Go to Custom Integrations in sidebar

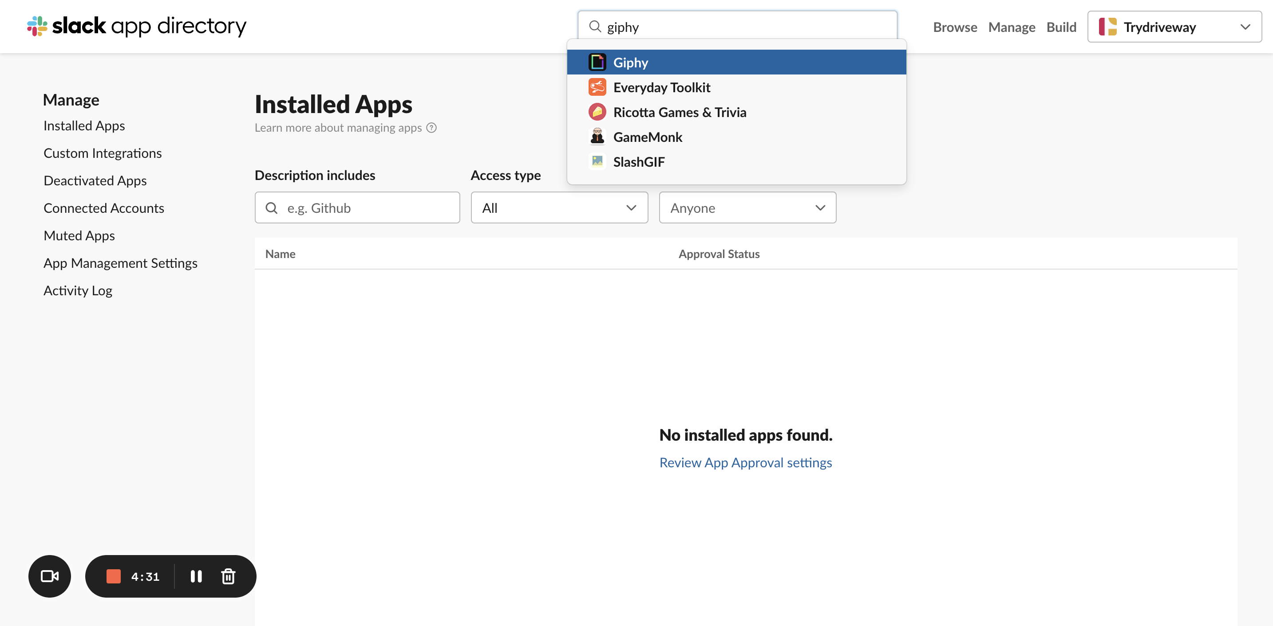point(102,153)
